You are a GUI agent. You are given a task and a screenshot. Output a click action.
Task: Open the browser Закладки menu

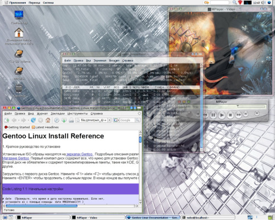[58, 113]
